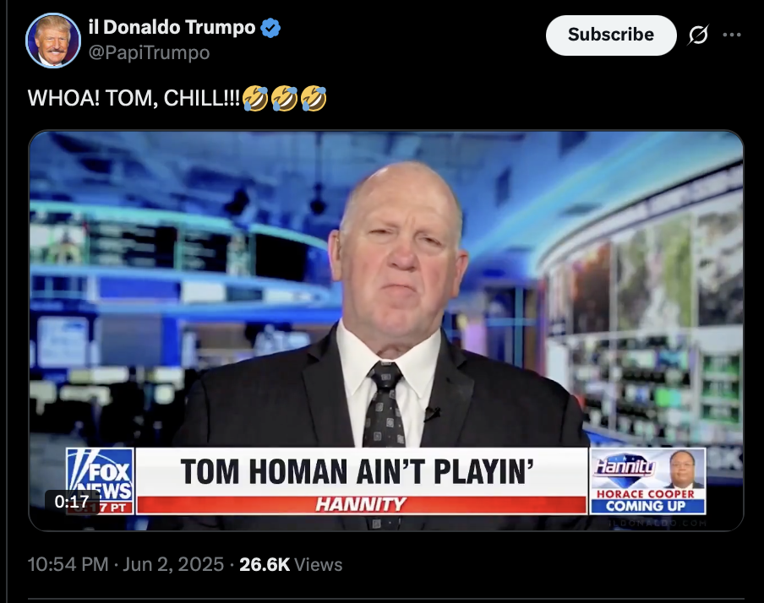Click the Fox News logo in video
The height and width of the screenshot is (603, 764).
tap(100, 481)
